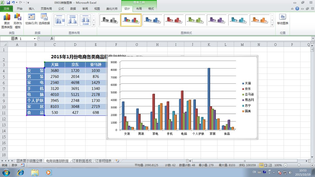Open the File (文件) tab
Viewport: 315px width, 177px height.
[x=7, y=9]
